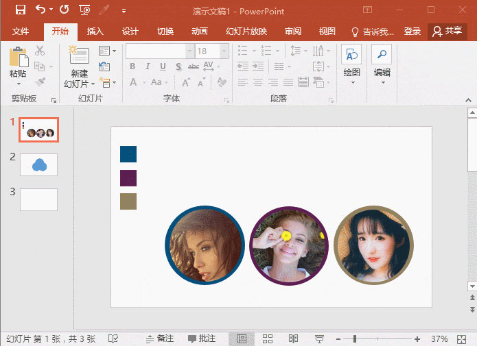Click the Share (共享) button
Viewport: 477px width, 346px height.
pyautogui.click(x=447, y=32)
